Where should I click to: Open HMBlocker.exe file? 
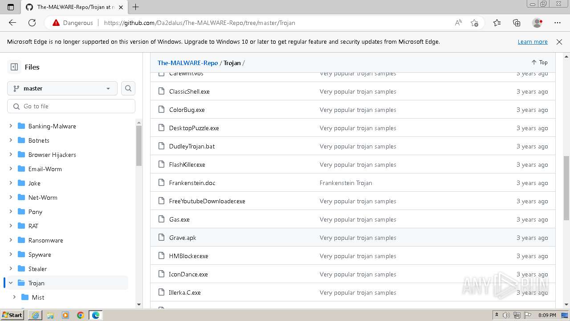(x=189, y=256)
